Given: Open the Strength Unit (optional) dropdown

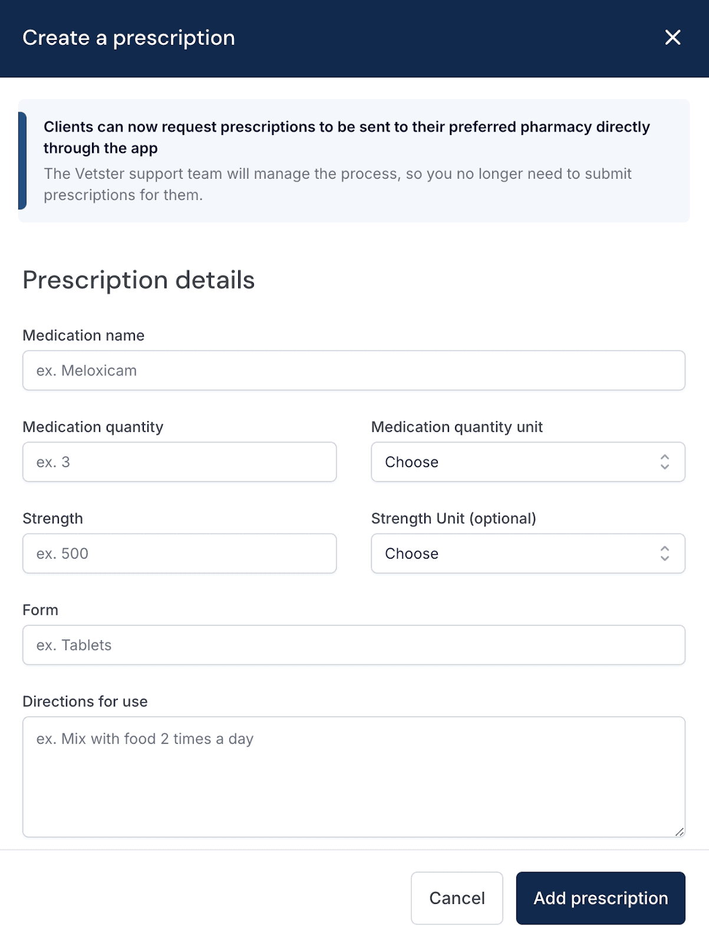Looking at the screenshot, I should (527, 553).
